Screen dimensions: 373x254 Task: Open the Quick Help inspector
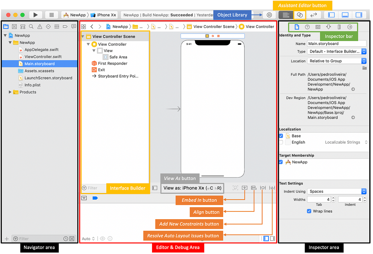[x=307, y=27]
